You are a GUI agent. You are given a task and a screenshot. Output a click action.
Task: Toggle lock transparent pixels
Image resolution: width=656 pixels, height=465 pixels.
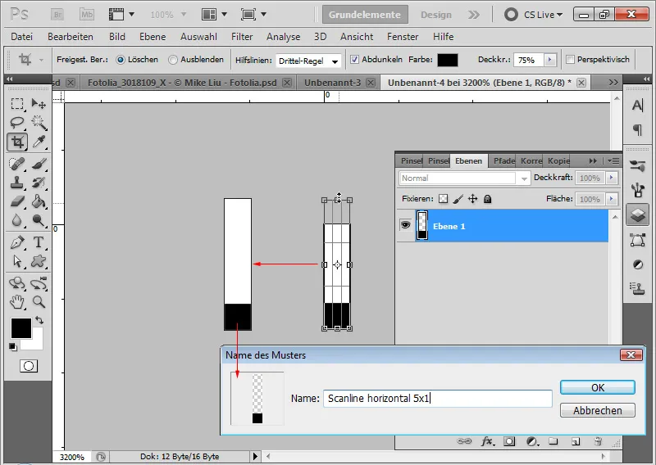click(x=443, y=199)
